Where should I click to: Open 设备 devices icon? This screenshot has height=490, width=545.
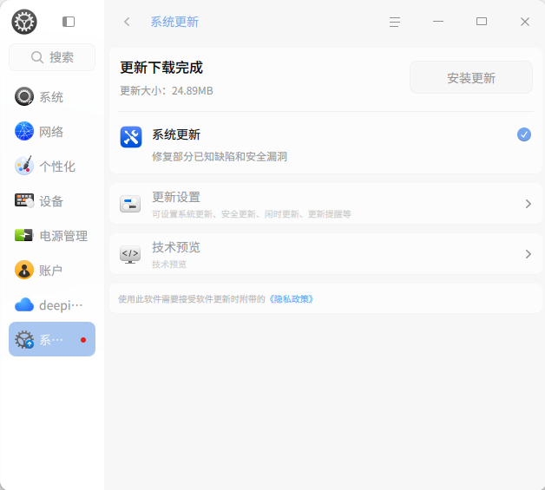(24, 200)
